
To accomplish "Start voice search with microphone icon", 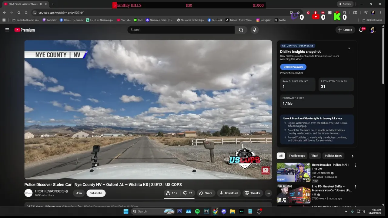I will (x=255, y=30).
